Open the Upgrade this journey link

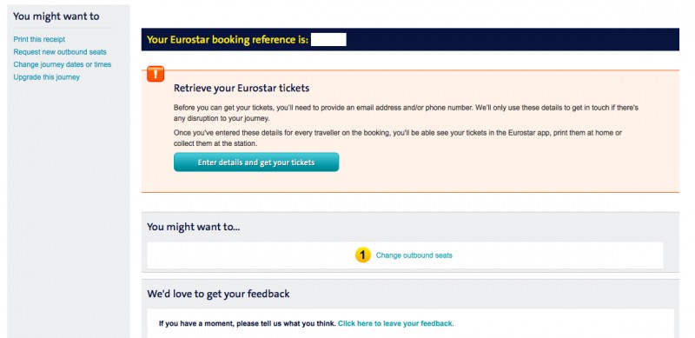[47, 76]
